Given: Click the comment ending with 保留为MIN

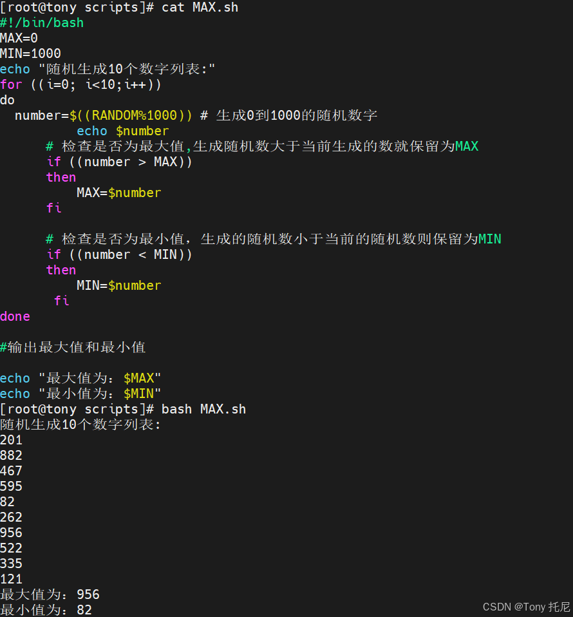Looking at the screenshot, I should pyautogui.click(x=274, y=239).
